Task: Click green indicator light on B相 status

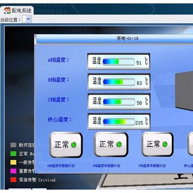Action: [119, 144]
